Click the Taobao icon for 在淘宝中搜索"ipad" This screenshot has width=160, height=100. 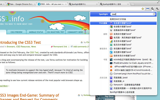tap(111, 34)
